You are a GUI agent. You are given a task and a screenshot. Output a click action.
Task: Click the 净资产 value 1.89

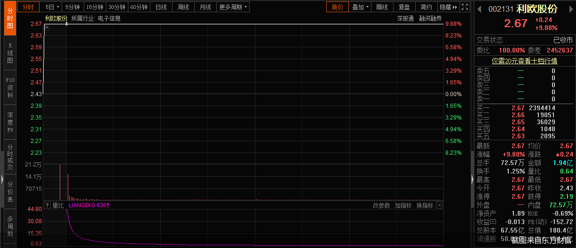click(518, 213)
